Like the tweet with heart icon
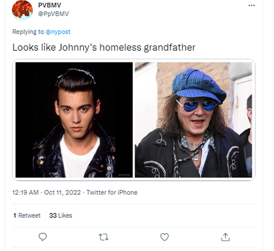274x251 pixels. click(164, 237)
